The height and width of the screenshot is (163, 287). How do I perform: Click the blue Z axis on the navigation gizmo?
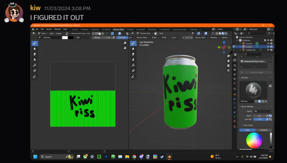pos(224,43)
